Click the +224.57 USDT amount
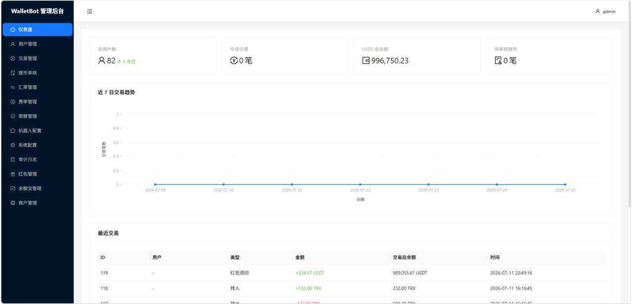The image size is (632, 304). [x=310, y=273]
